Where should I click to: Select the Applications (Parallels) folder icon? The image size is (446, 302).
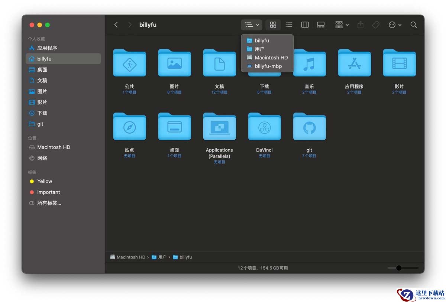pos(219,127)
